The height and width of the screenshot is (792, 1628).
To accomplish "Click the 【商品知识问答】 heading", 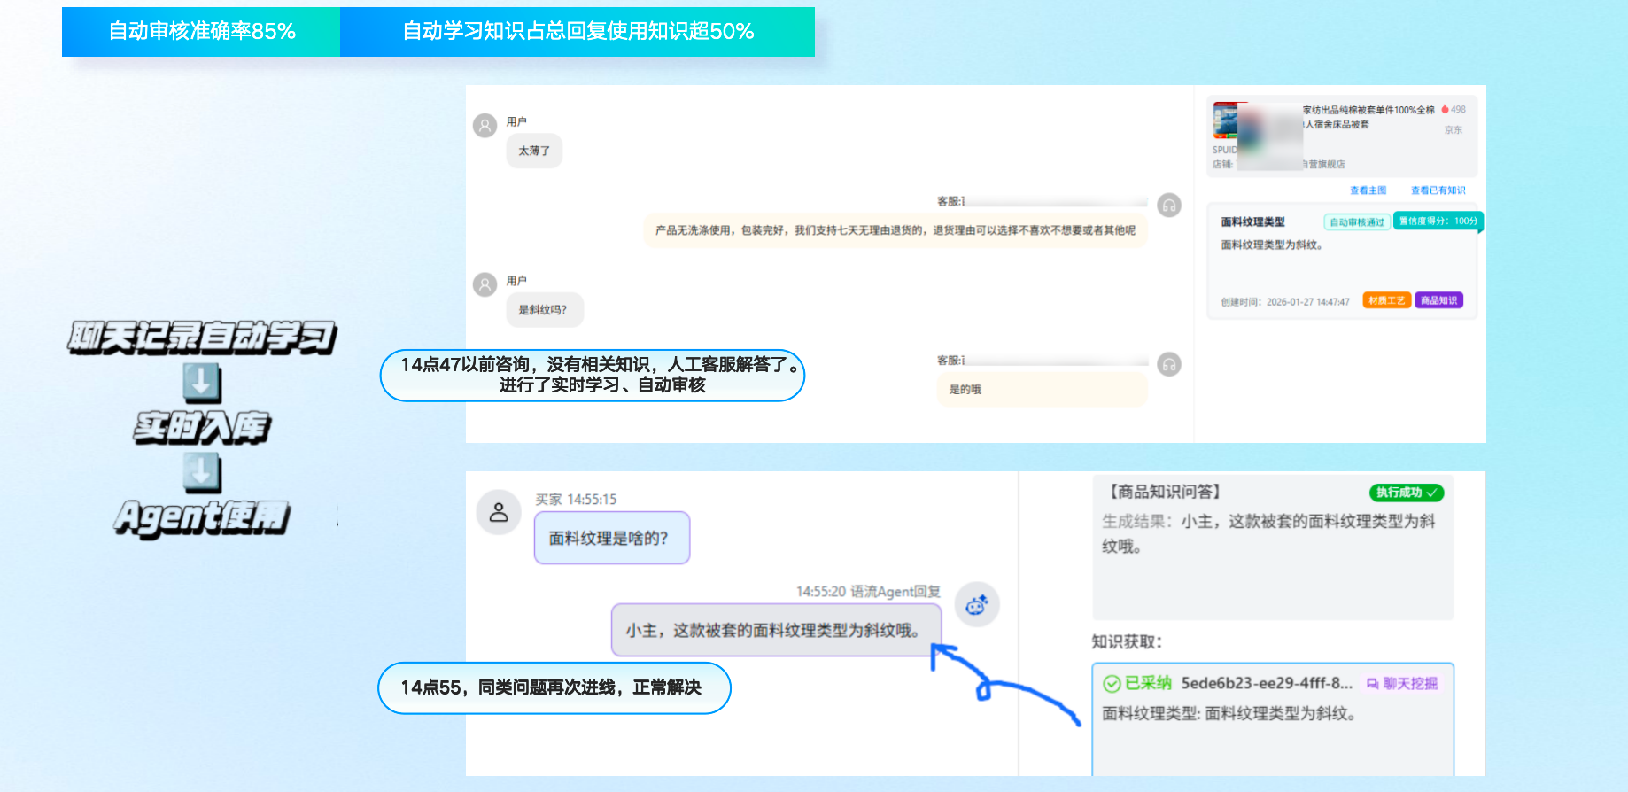I will click(x=1165, y=492).
